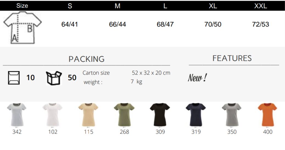Click the t-shirt measurement diagram icon
The height and width of the screenshot is (150, 285).
click(23, 28)
